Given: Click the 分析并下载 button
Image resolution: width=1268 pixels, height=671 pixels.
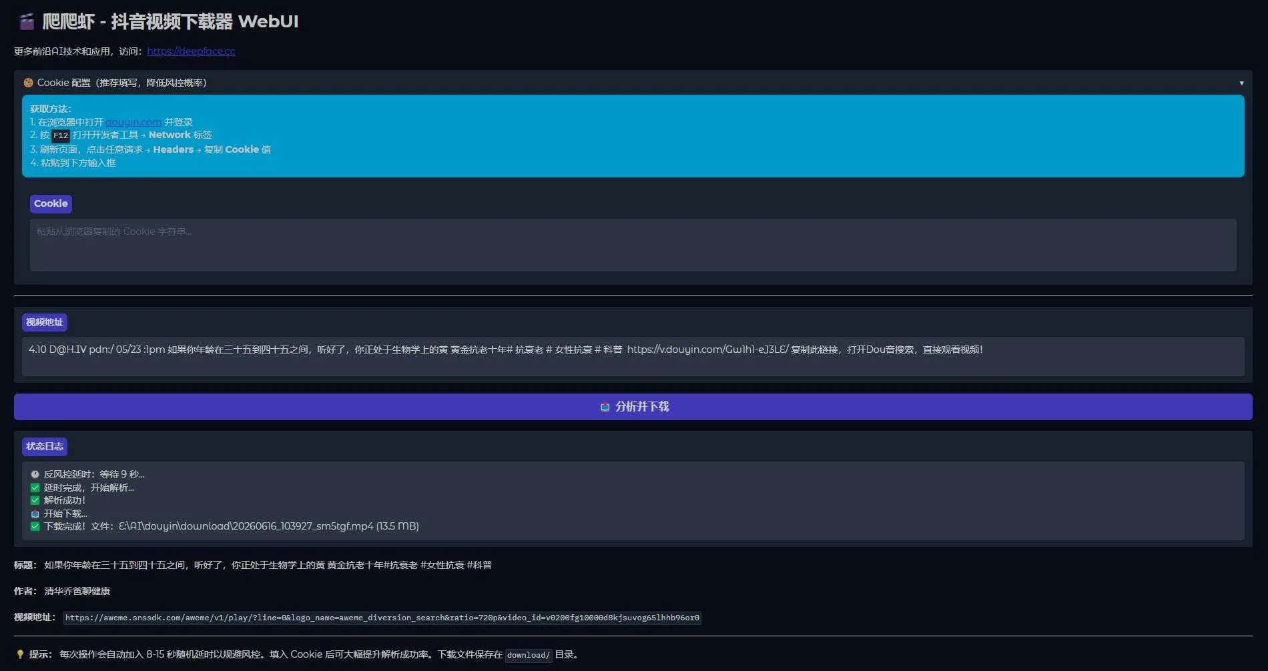Looking at the screenshot, I should coord(633,406).
